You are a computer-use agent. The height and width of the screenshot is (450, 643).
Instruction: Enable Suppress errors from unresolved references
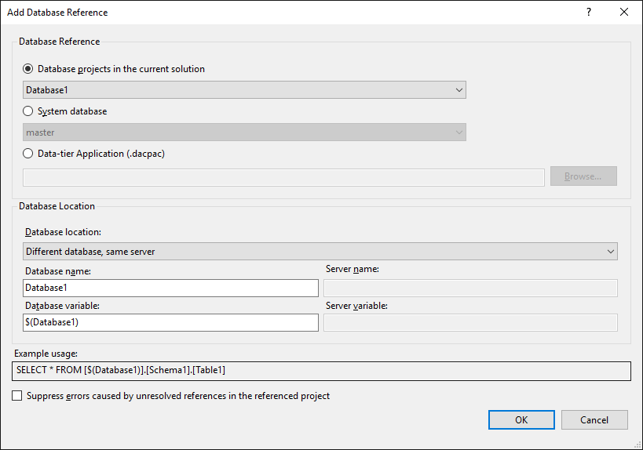(x=17, y=396)
